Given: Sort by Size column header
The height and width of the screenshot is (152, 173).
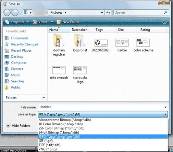Looking at the screenshot, I should coord(127,30).
